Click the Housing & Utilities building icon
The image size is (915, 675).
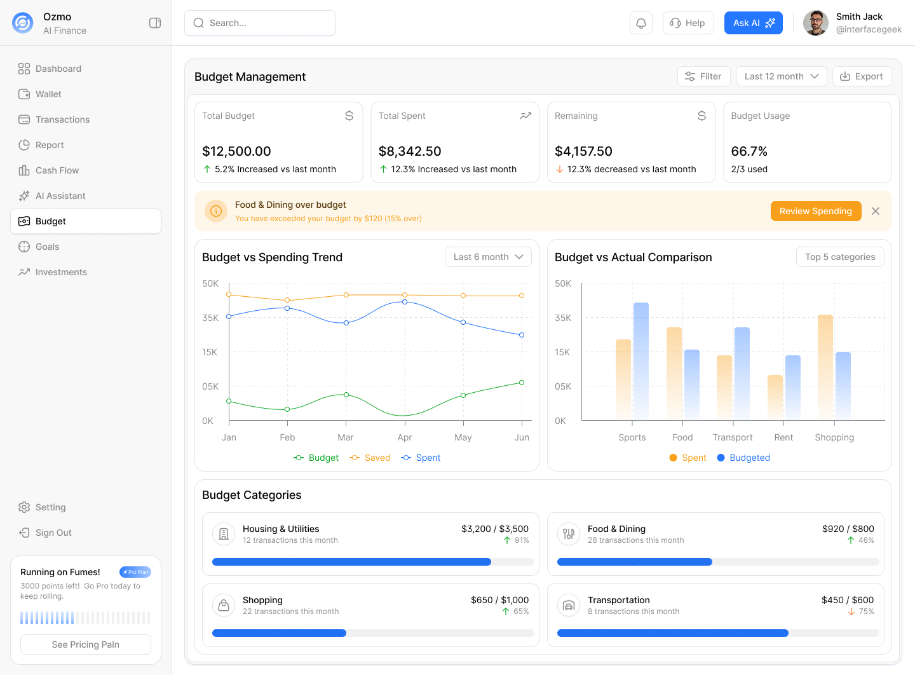point(224,535)
